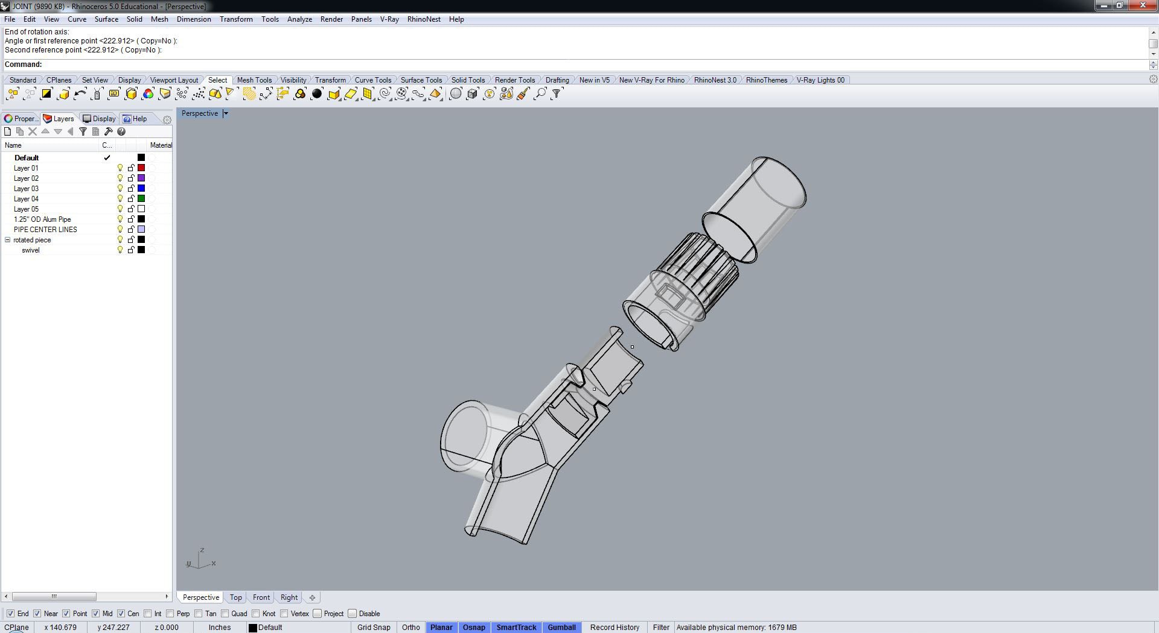Click the layer tools hammer icon

pyautogui.click(x=109, y=131)
